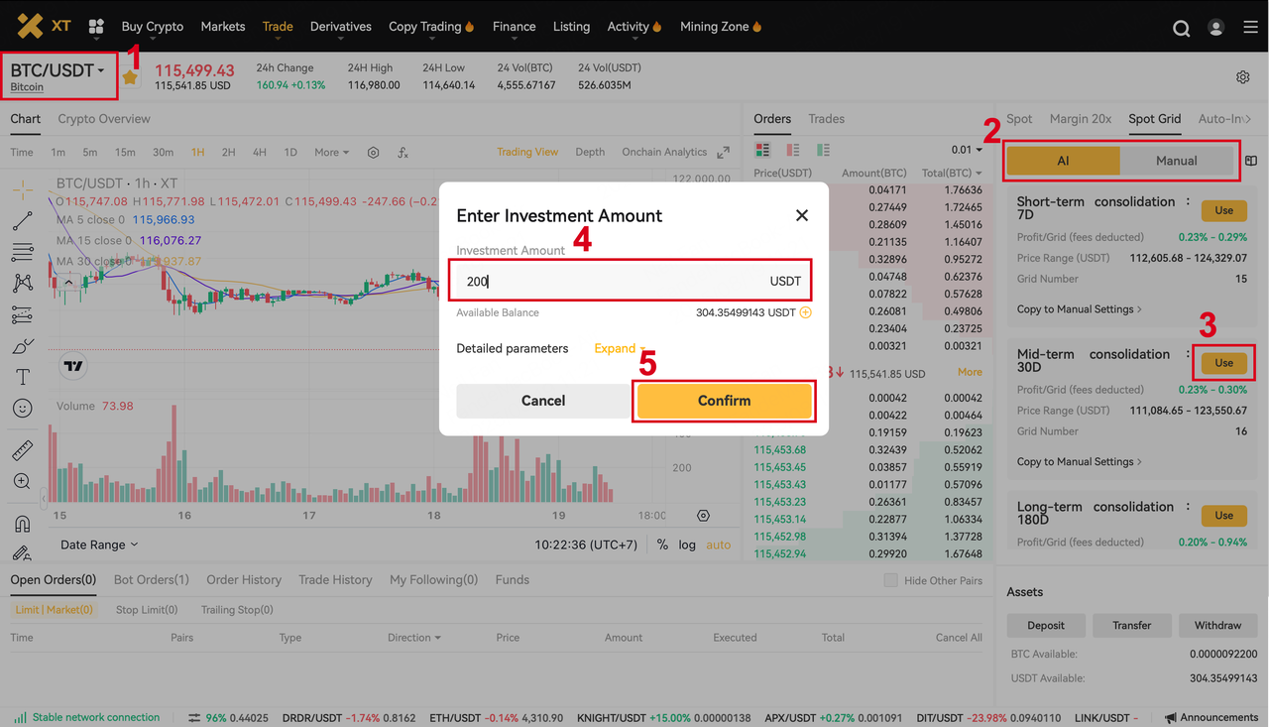Tick the Hide Other Pairs checkbox
Image resolution: width=1269 pixels, height=727 pixels.
click(890, 580)
